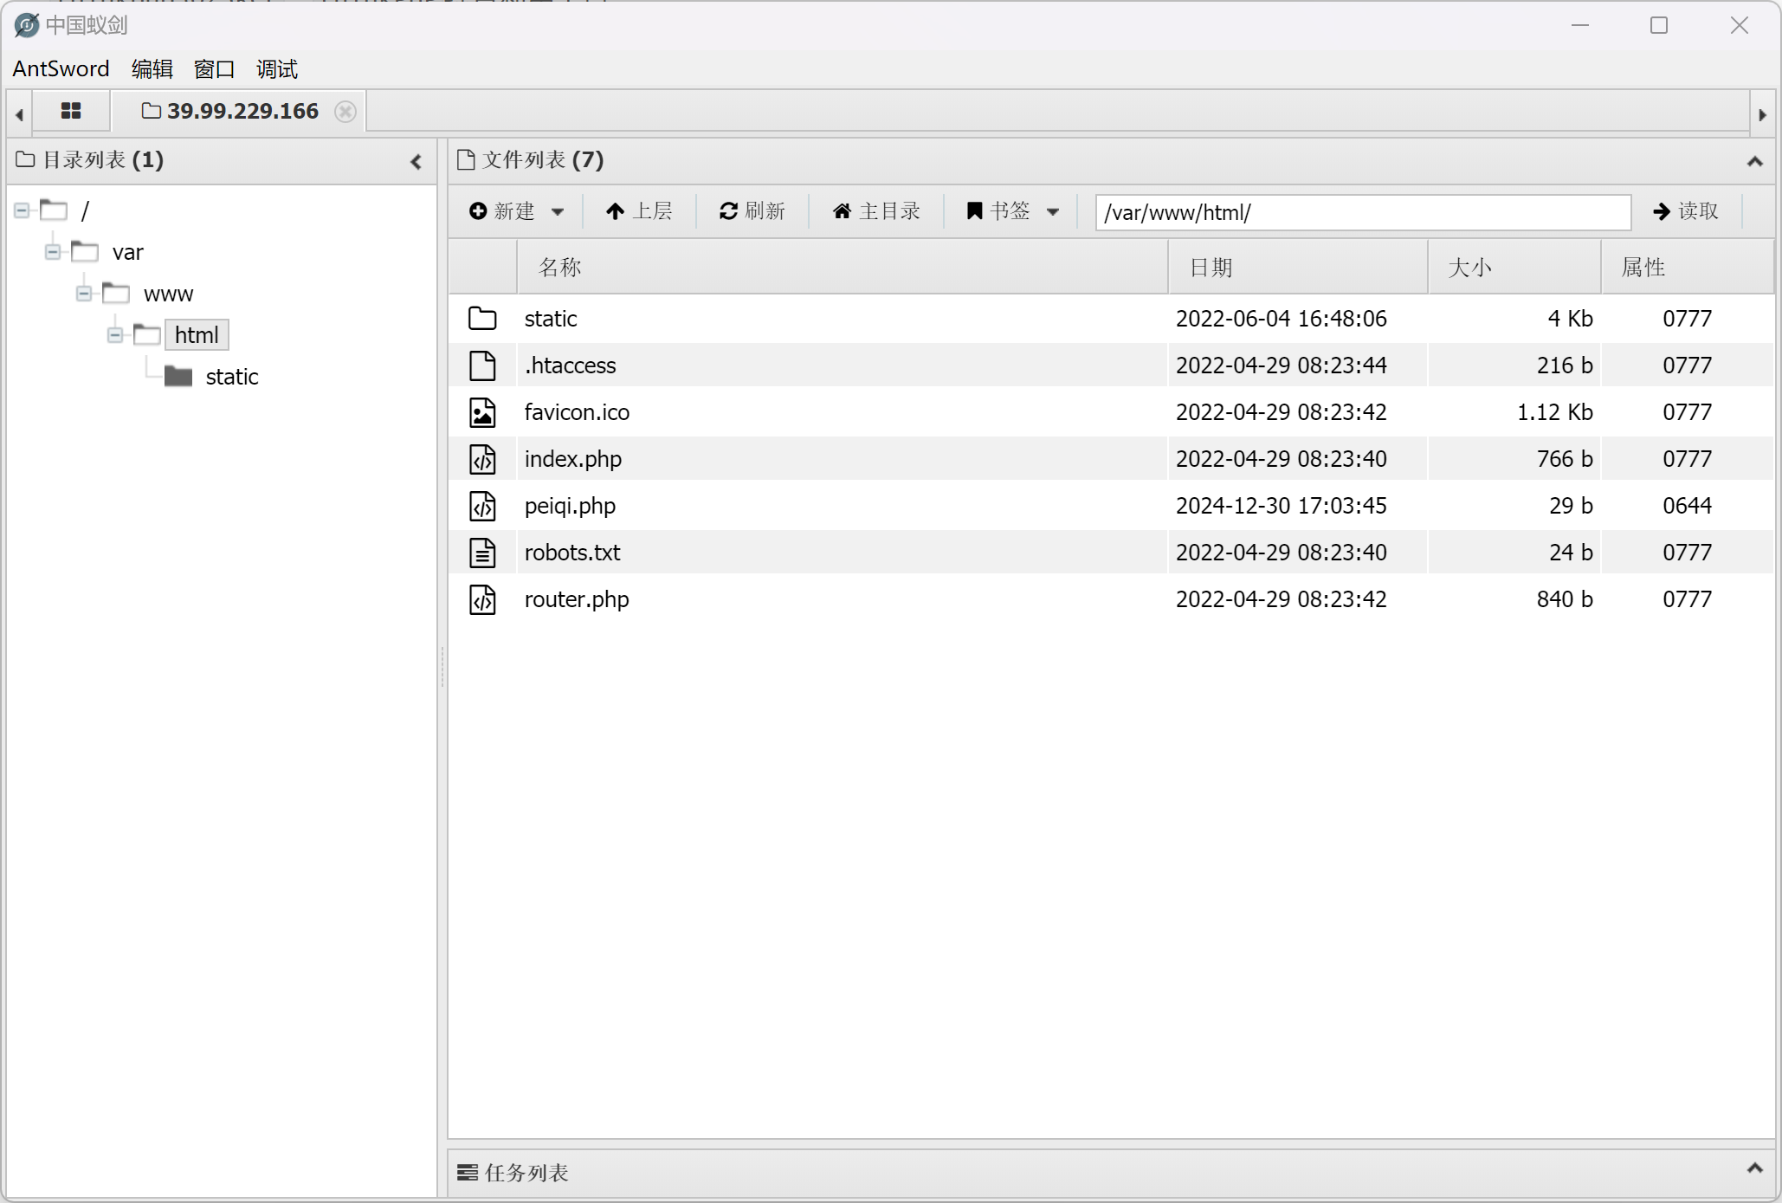
Task: Select the html folder in tree
Action: [197, 335]
